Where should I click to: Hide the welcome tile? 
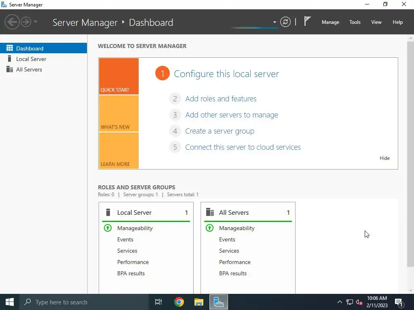click(384, 158)
